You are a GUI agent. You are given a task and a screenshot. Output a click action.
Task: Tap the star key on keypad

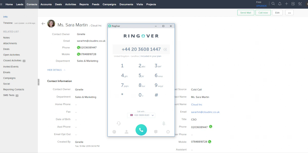tap(122, 95)
